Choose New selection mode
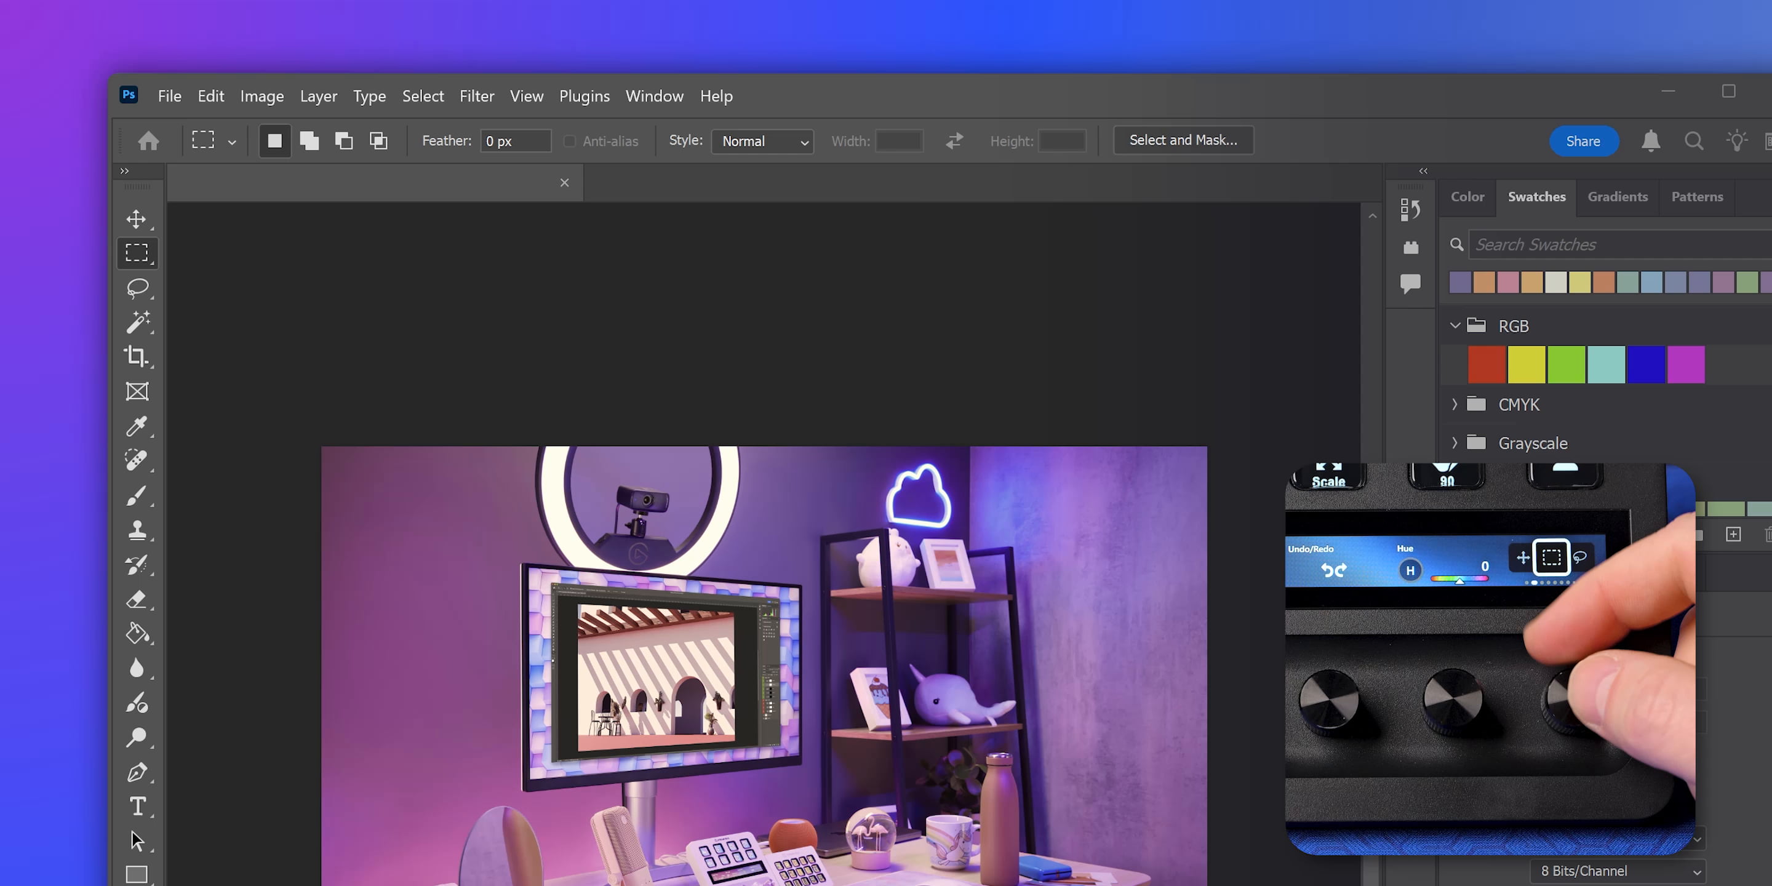Screen dimensions: 1772x886 click(x=274, y=141)
